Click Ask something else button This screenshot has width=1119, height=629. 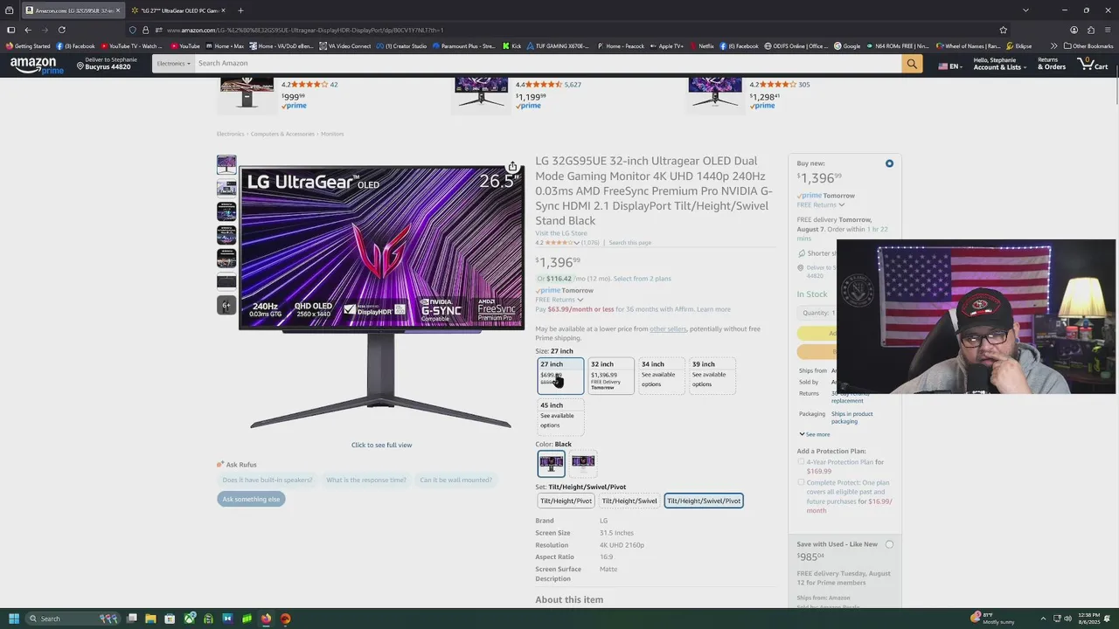coord(251,499)
